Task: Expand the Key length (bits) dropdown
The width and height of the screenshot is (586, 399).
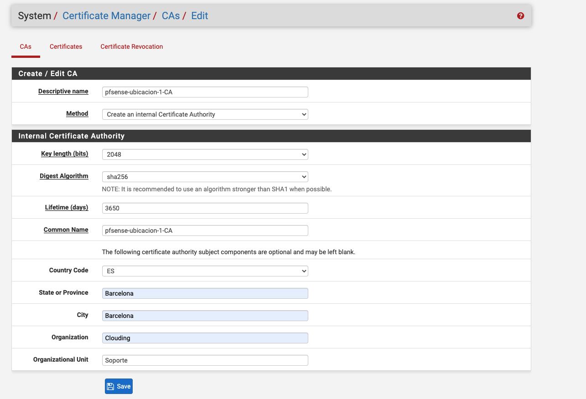Action: point(205,154)
